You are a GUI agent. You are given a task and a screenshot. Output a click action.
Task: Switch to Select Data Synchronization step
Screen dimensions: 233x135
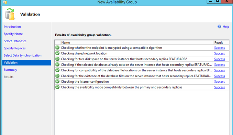pos(23,56)
